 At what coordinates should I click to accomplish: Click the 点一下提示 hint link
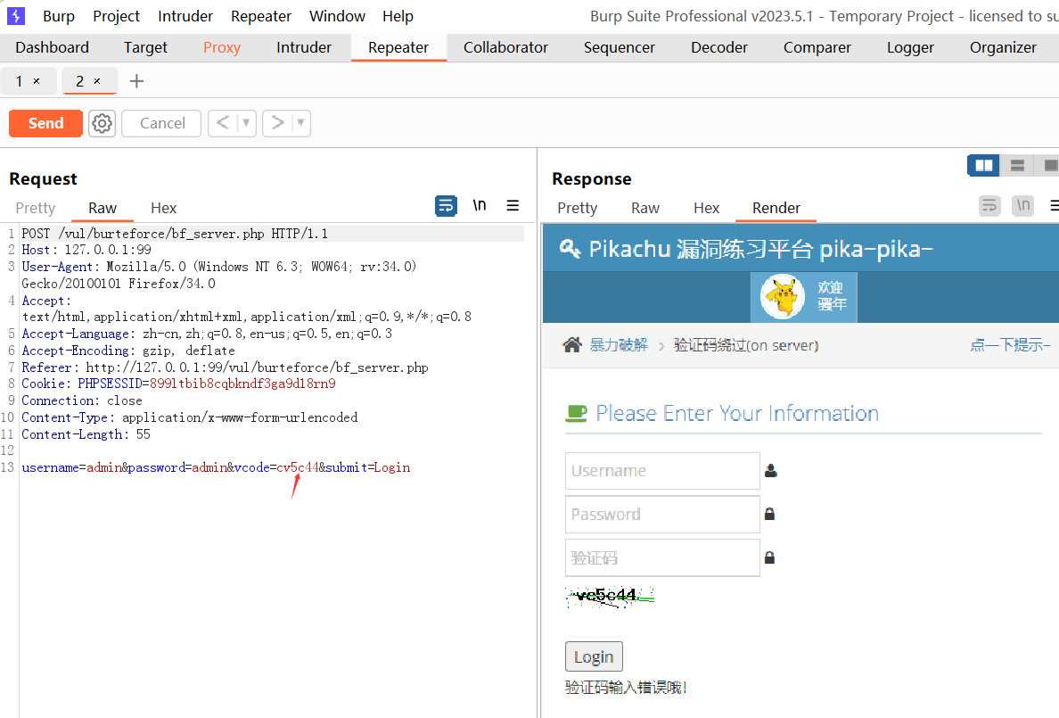click(x=1011, y=345)
